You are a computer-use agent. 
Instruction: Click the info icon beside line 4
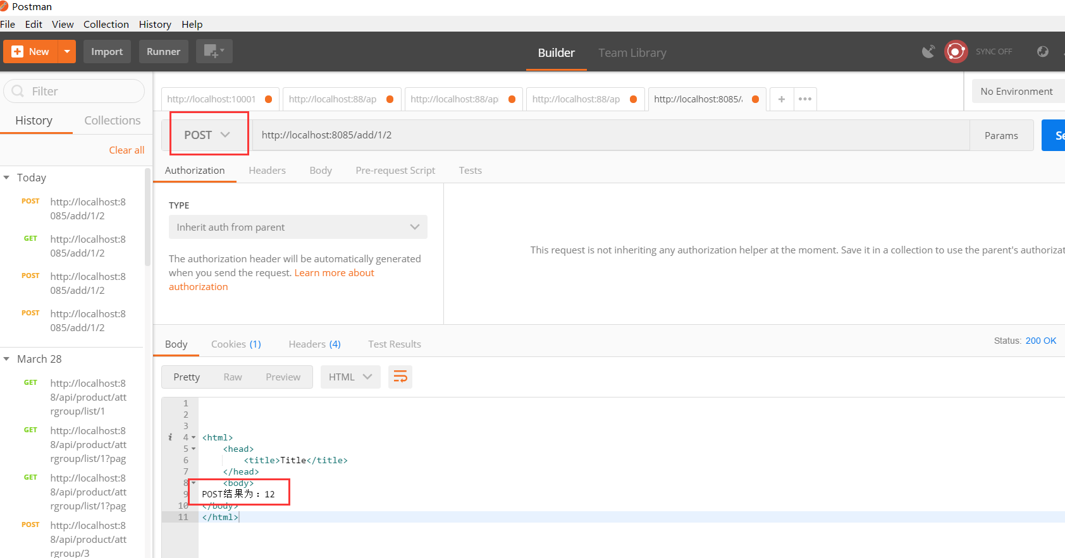170,437
